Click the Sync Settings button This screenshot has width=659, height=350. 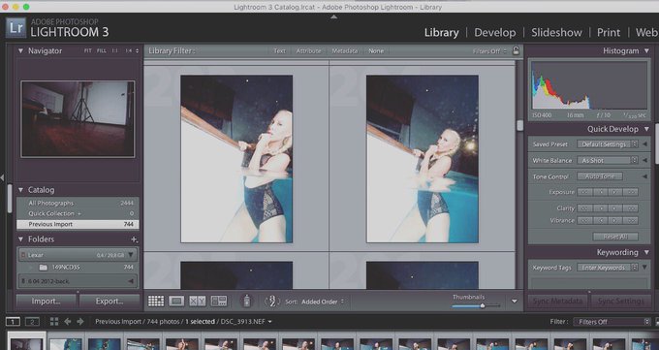click(x=621, y=302)
